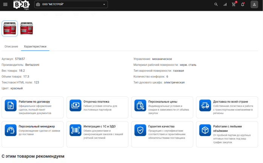Open the user profile avatar
Screen dimensions: 263x163
coord(254,5)
